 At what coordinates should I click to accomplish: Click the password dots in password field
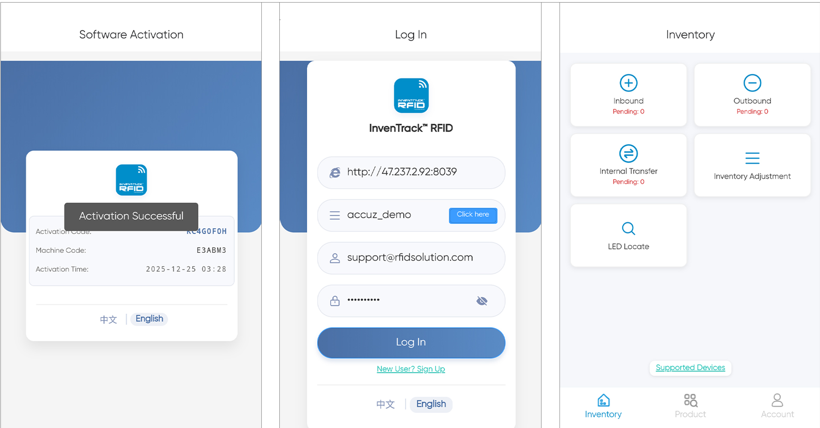tap(363, 300)
